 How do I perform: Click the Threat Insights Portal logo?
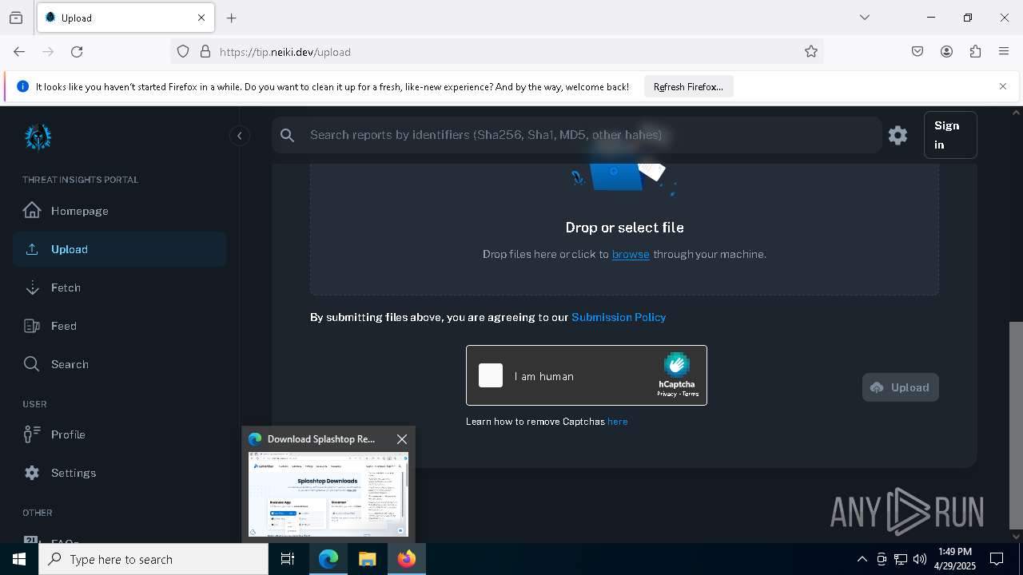tap(38, 137)
